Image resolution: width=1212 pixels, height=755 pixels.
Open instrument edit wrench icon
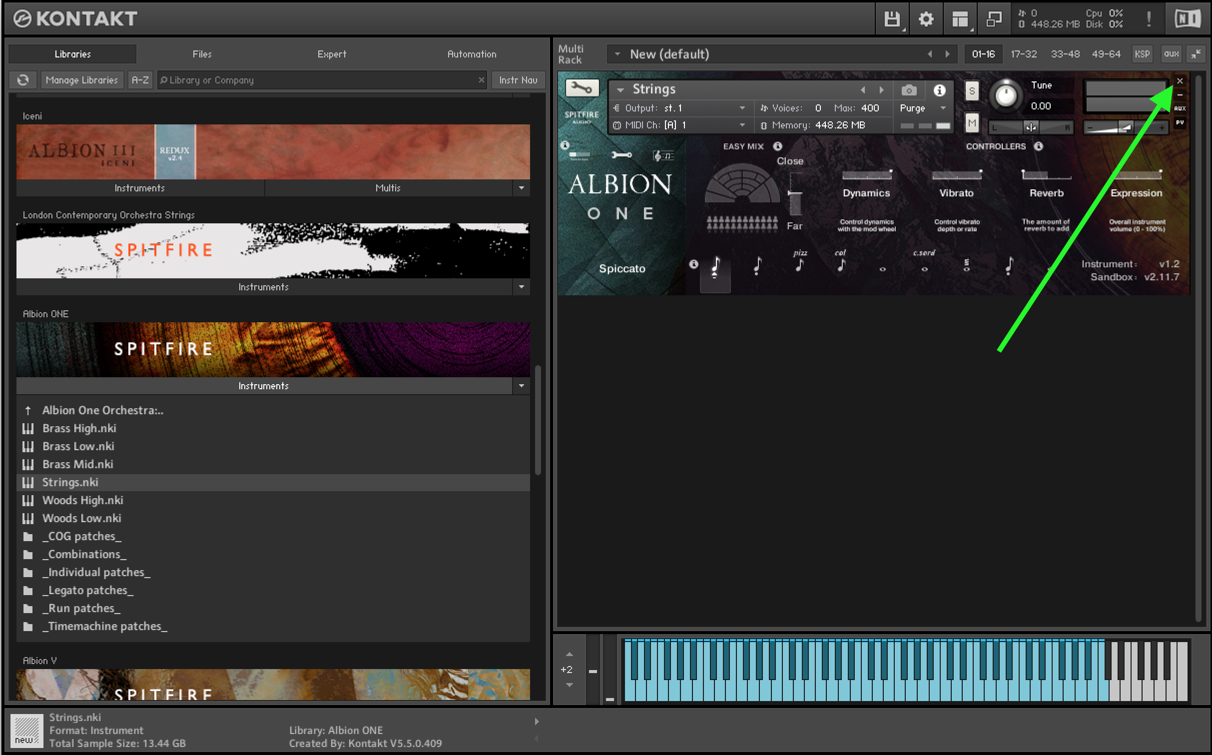coord(582,88)
